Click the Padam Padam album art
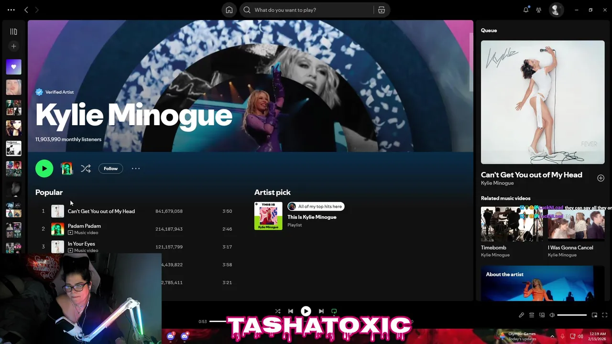Viewport: 612px width, 344px height. (57, 229)
